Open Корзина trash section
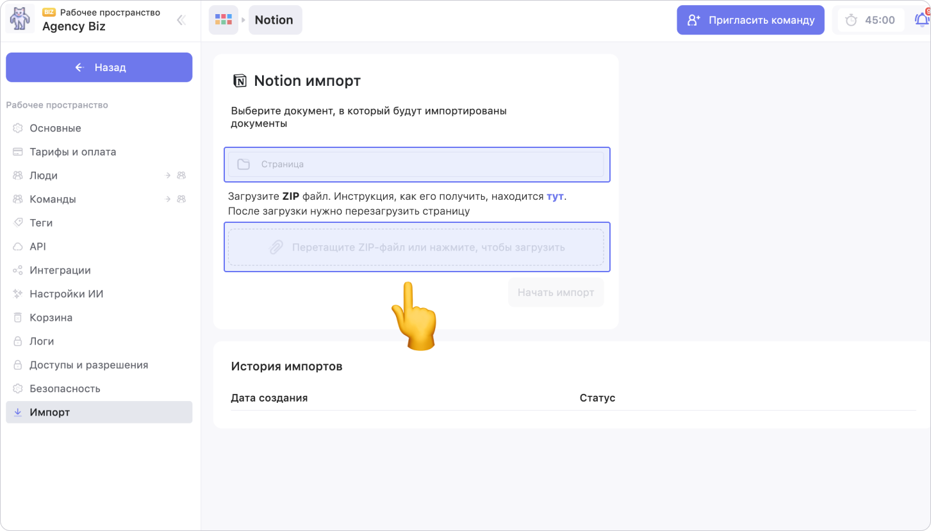Screen dimensions: 931x531 pyautogui.click(x=51, y=318)
